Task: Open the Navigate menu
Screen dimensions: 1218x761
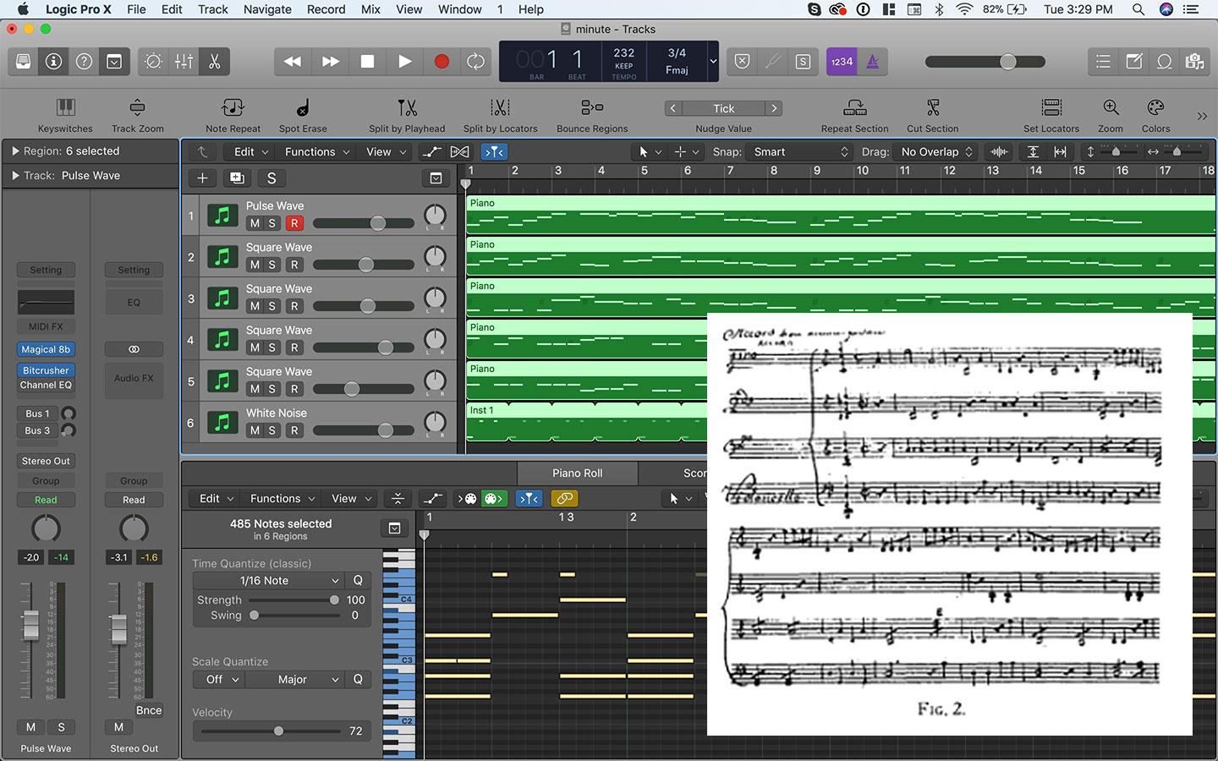Action: pos(267,9)
